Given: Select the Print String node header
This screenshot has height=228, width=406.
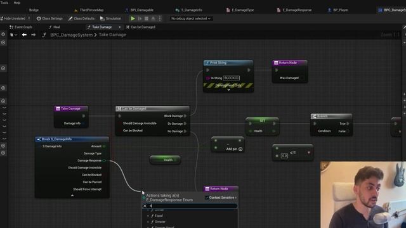Looking at the screenshot, I should 228,63.
